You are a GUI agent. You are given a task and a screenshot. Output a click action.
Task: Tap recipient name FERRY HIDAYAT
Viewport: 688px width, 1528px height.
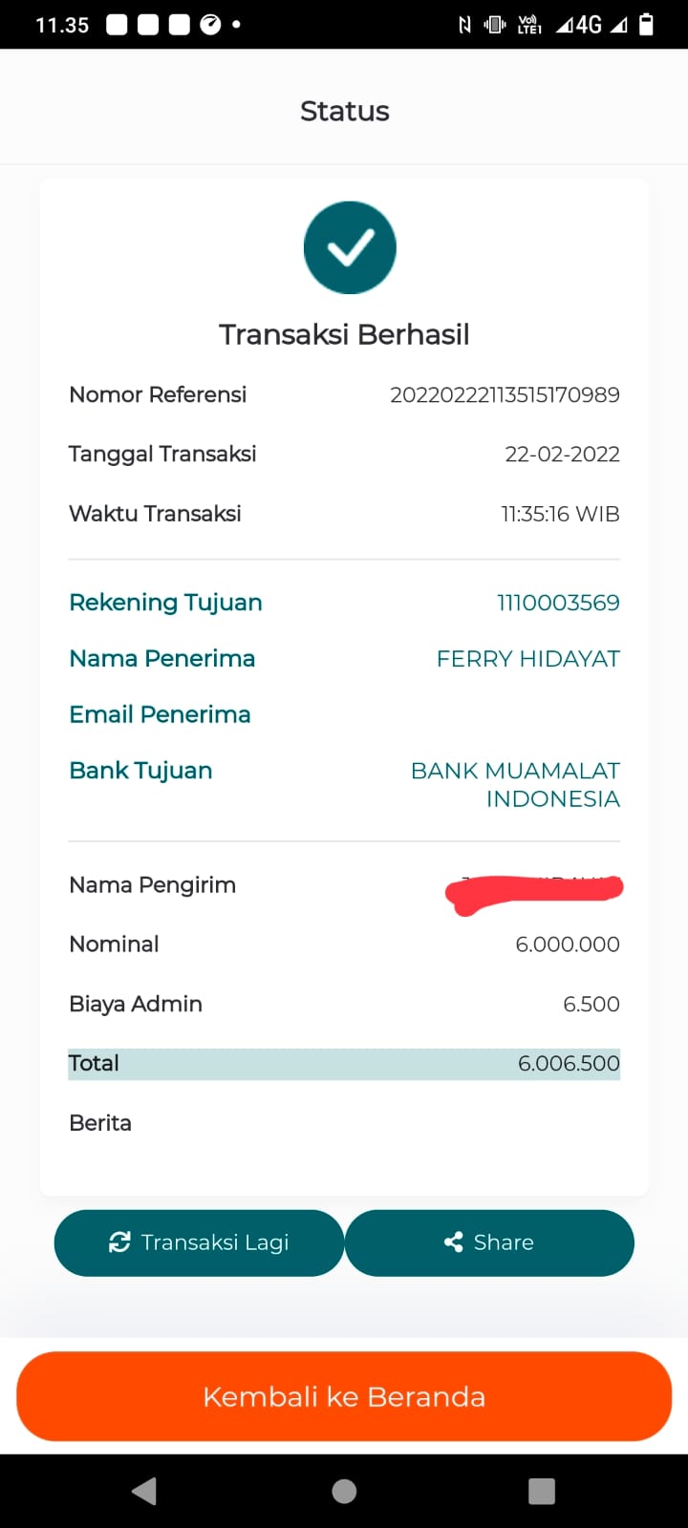point(527,659)
